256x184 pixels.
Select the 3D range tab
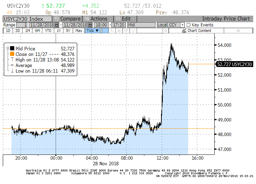tap(17, 31)
